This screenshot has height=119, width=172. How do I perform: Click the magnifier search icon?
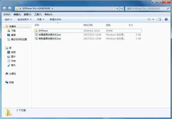[x=168, y=9]
